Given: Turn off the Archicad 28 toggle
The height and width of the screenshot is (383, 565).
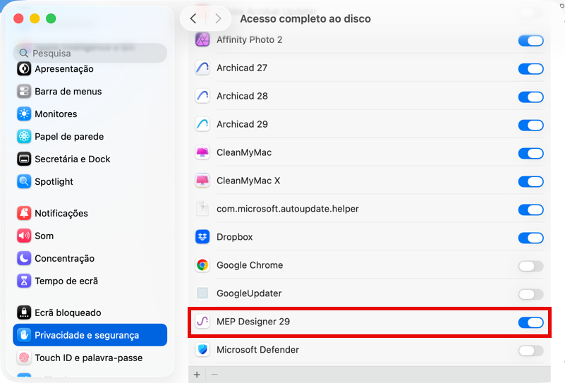Looking at the screenshot, I should click(530, 97).
